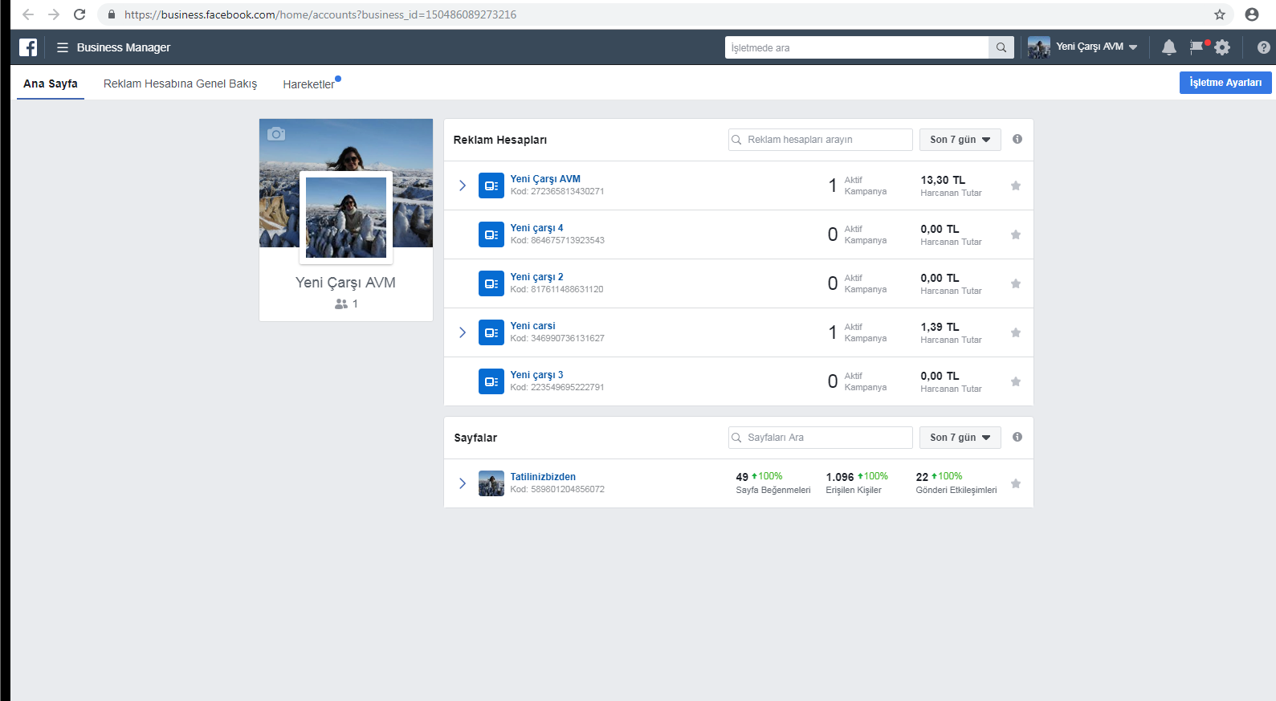The image size is (1276, 701).
Task: Click the 1.096 Erişilen Kişiler stat
Action: click(x=857, y=483)
